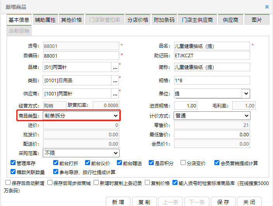Viewport: 273px width, 206px height.
Task: Click the 最低售价 input field
Action: tap(212, 134)
